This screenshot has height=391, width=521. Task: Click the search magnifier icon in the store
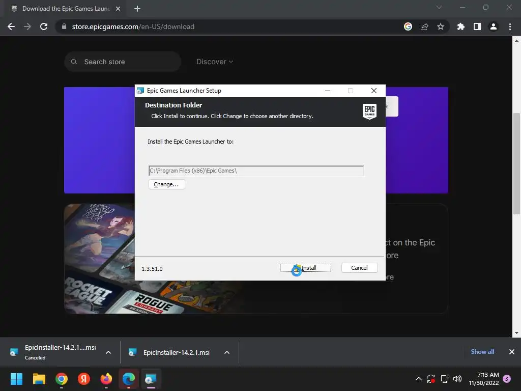click(74, 62)
